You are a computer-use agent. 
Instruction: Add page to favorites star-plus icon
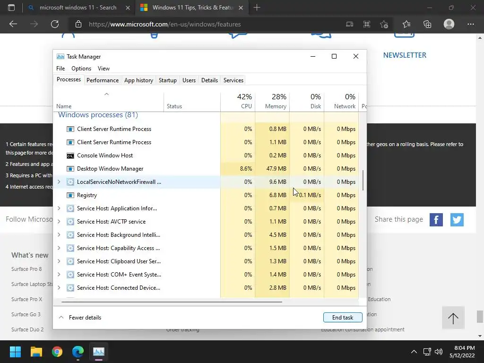coord(384,24)
